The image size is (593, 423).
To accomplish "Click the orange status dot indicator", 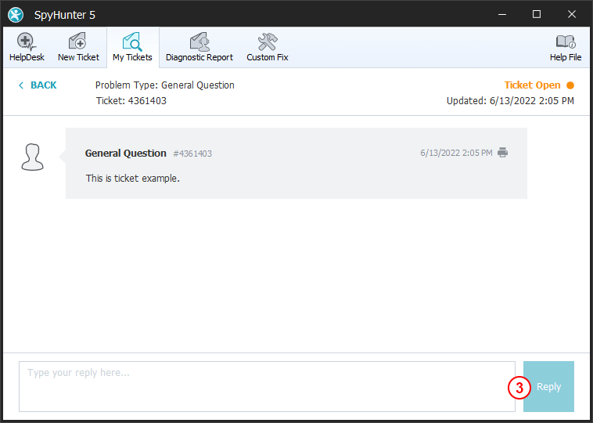I will (570, 85).
